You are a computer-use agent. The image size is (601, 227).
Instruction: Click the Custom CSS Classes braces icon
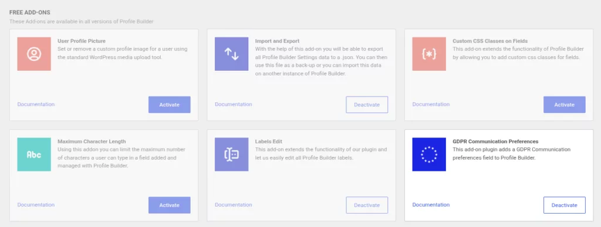(429, 54)
